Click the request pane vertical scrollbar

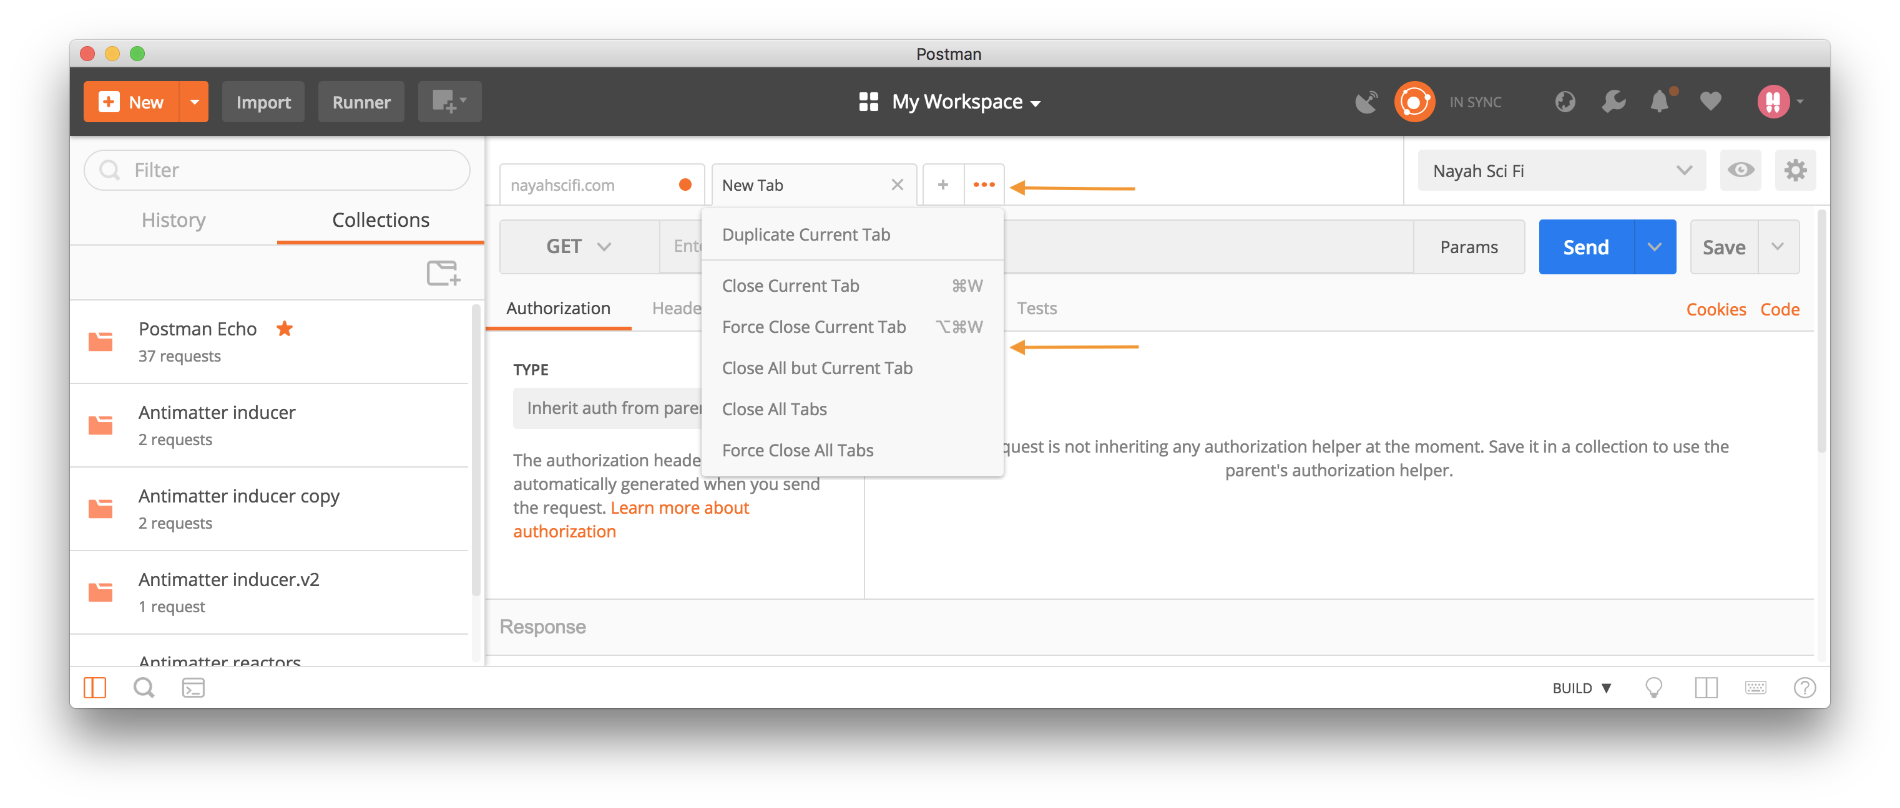1821,332
